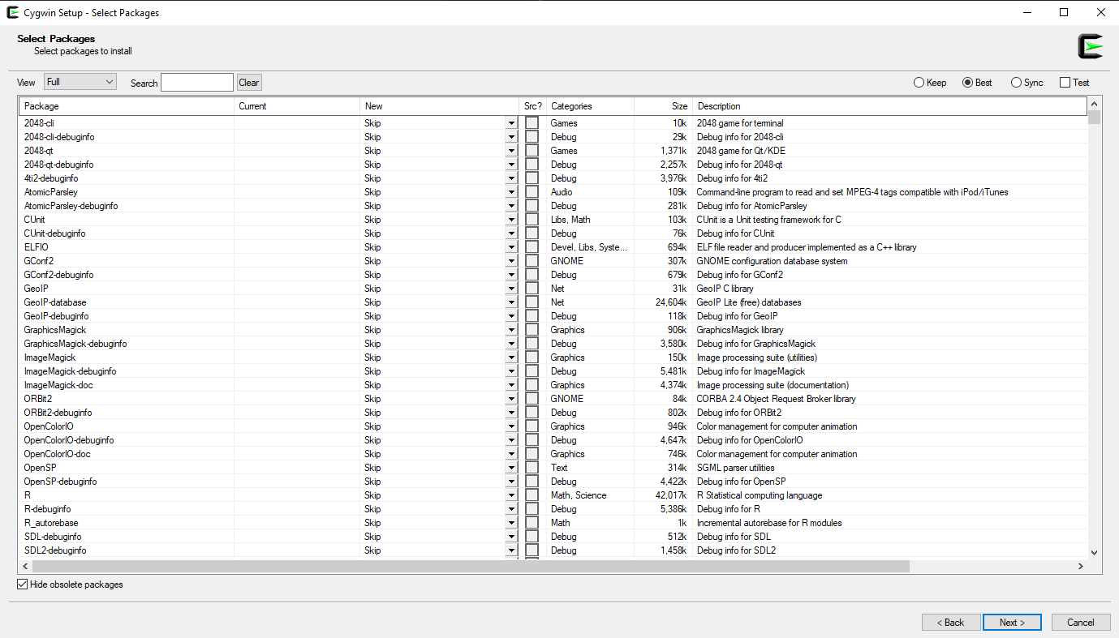Click 'CORBA 2.4 Object Request Broker library' text
This screenshot has width=1119, height=638.
[x=777, y=399]
